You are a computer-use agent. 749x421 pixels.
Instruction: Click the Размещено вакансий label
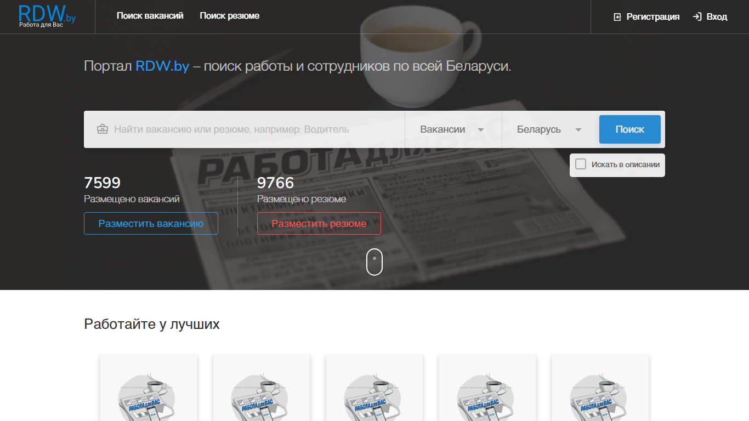click(x=132, y=199)
